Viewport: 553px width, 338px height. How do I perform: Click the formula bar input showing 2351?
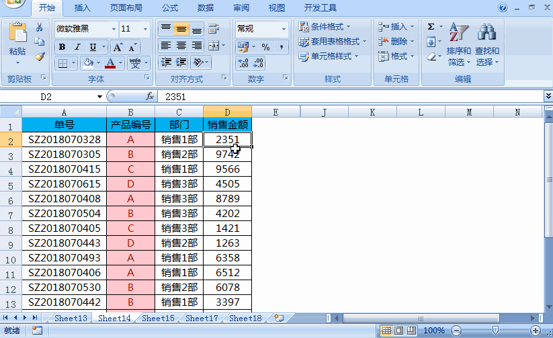pos(351,97)
